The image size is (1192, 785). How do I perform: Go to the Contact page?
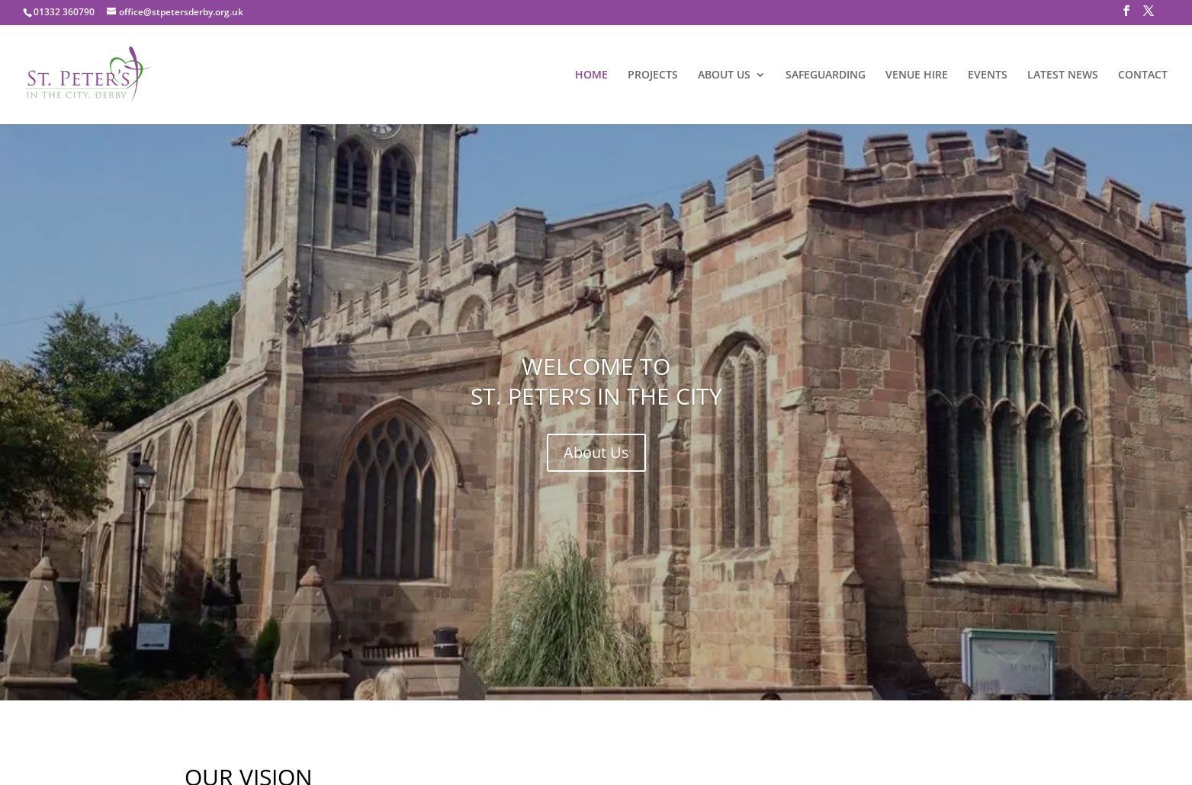click(1142, 74)
